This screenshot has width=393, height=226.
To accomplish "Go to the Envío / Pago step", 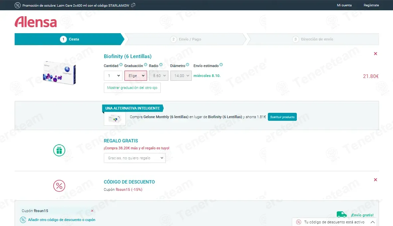I will point(185,39).
